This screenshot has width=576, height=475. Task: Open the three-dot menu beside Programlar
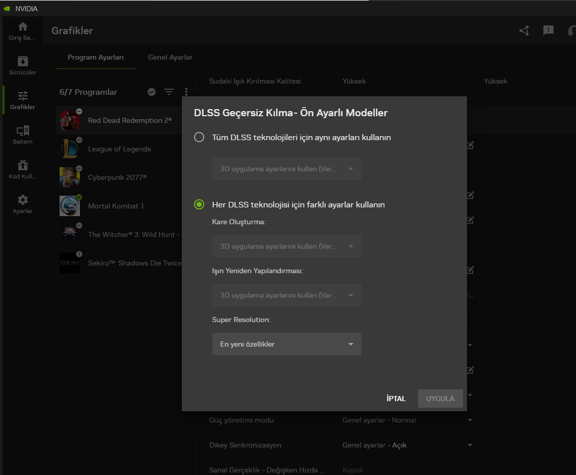tap(186, 92)
